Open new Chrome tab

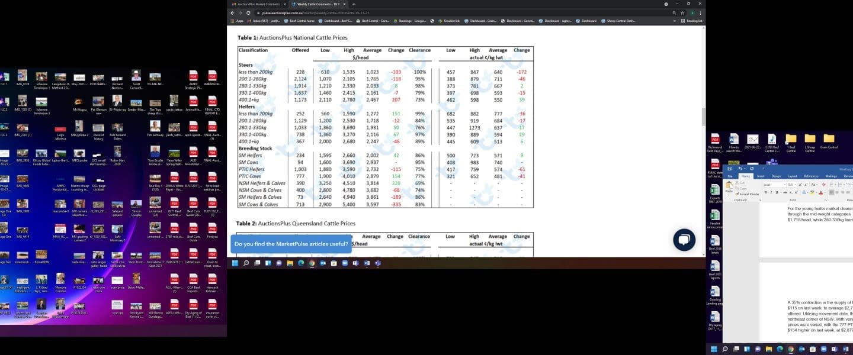pyautogui.click(x=354, y=4)
